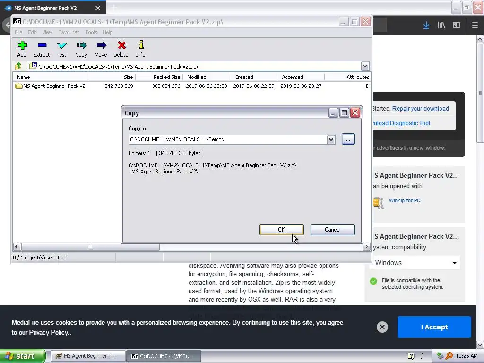Click the Download Diagnostic Tool link
Viewport: 484px width, 363px height.
[402, 123]
